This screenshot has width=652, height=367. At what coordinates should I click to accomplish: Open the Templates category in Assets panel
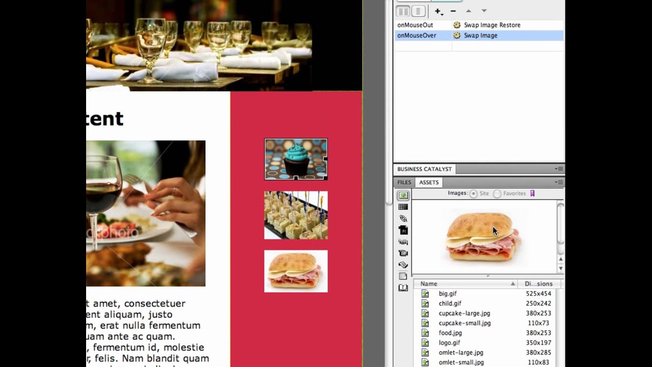tap(403, 276)
